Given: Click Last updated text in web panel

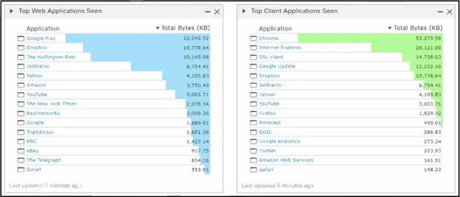Looking at the screenshot, I should [x=45, y=185].
